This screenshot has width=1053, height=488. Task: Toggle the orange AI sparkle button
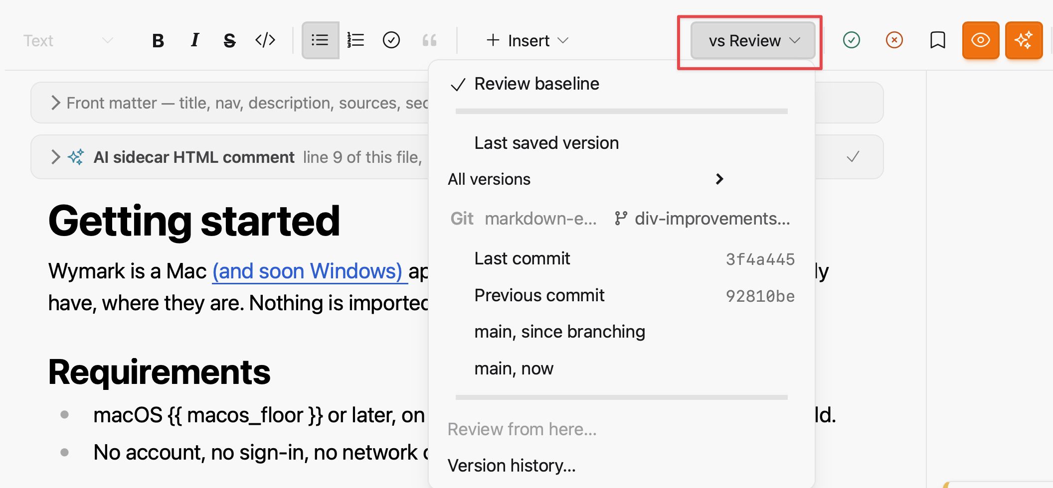(1024, 40)
